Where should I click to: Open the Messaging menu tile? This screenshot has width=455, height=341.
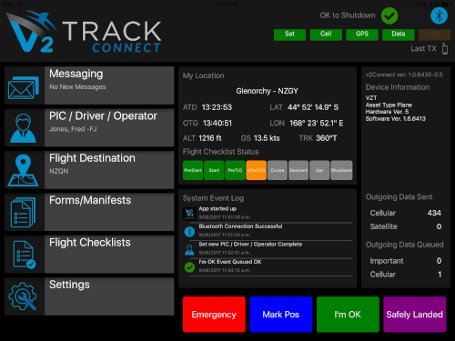click(89, 85)
